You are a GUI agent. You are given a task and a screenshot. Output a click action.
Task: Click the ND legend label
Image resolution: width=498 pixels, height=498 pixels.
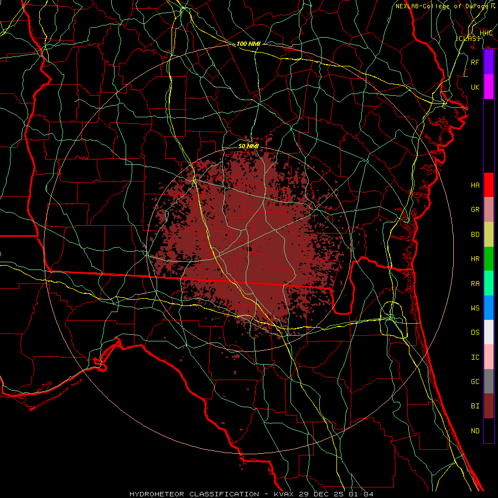tap(475, 430)
